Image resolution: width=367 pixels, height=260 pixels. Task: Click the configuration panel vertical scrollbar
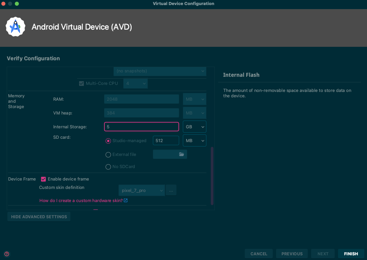tap(212, 176)
